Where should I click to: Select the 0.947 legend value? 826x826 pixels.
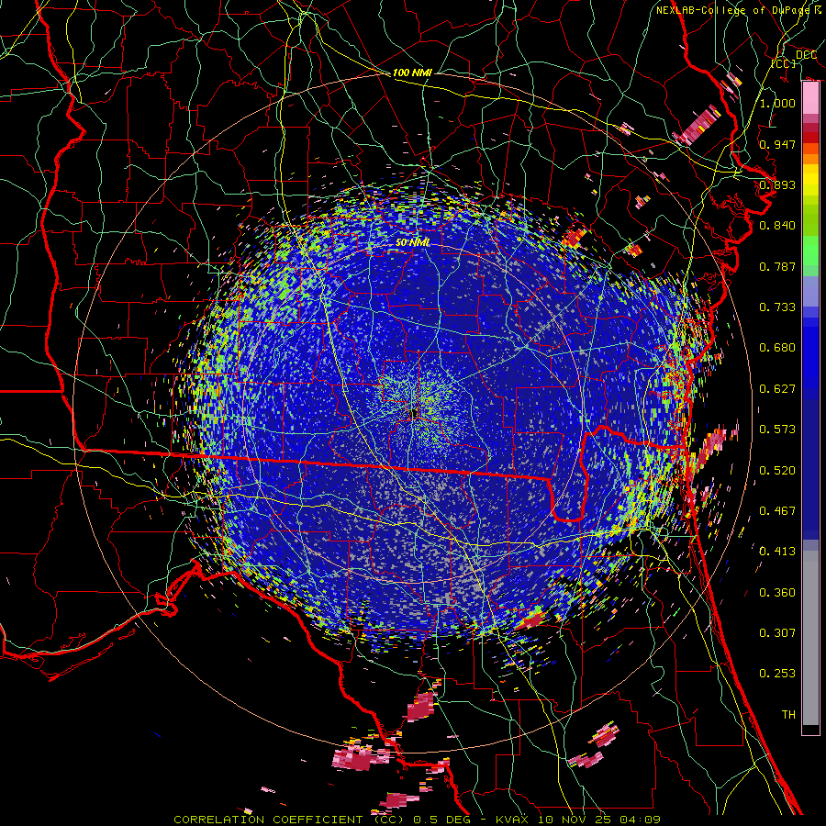click(x=777, y=144)
